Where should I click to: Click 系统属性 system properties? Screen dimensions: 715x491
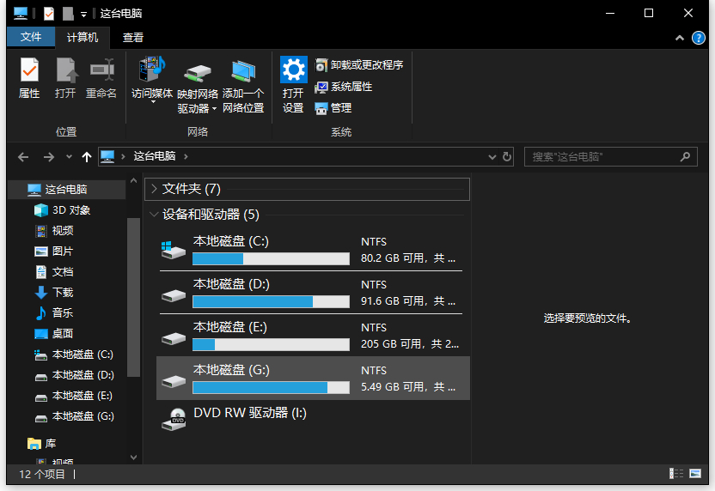(x=344, y=87)
